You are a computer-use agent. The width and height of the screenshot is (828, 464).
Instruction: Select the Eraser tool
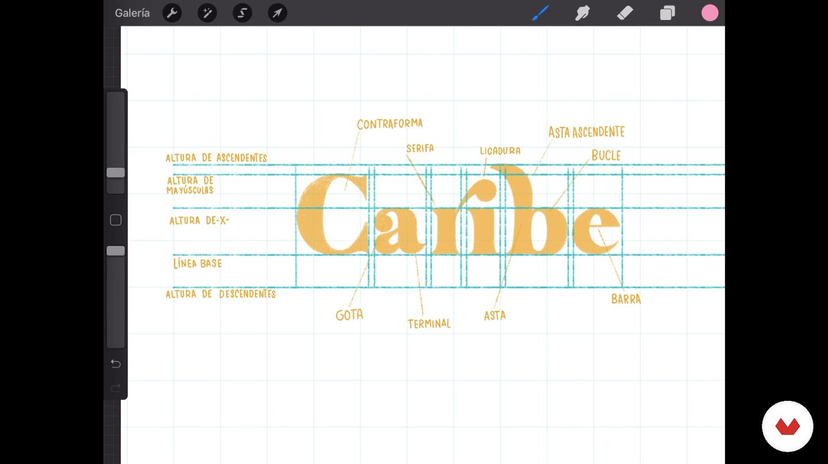pos(625,13)
